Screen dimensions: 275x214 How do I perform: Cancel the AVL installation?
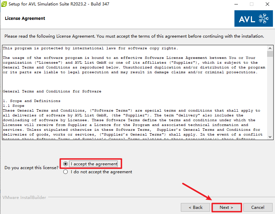pos(257,207)
